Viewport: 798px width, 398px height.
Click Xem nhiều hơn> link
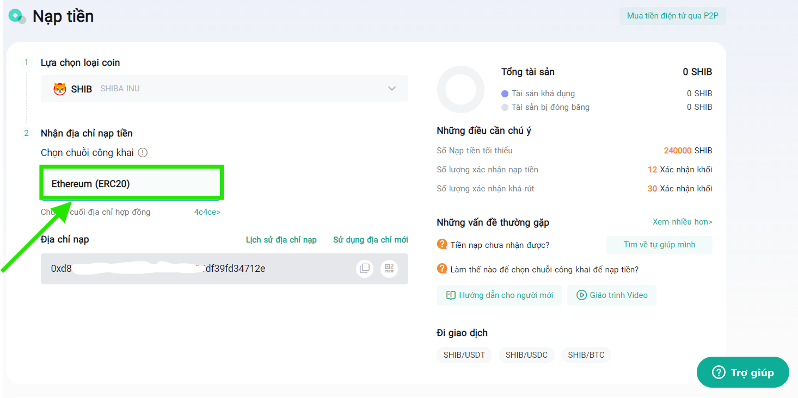click(x=683, y=222)
